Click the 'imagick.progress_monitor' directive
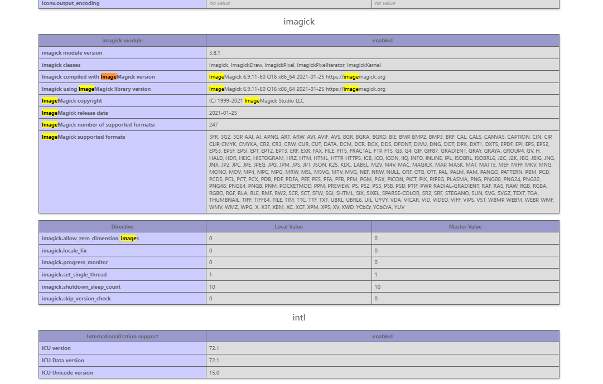This screenshot has height=384, width=603. [x=75, y=262]
